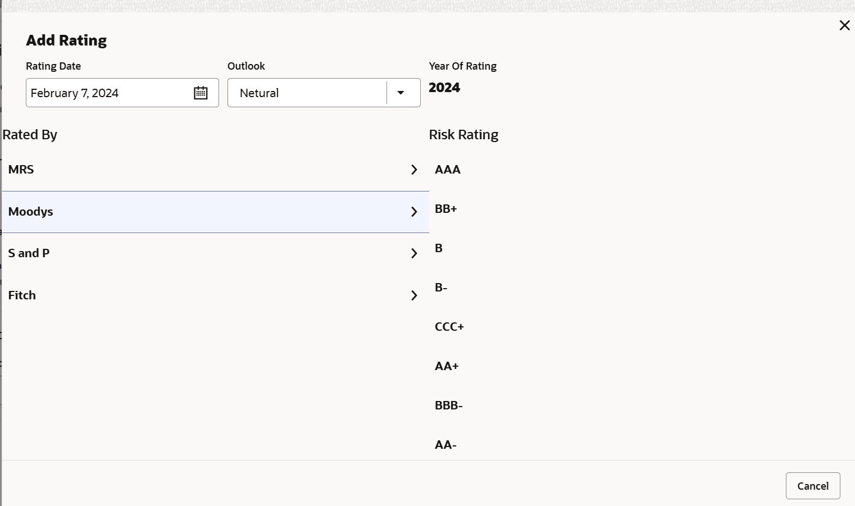Click the Rating Date input field
Image resolution: width=855 pixels, height=506 pixels.
pyautogui.click(x=107, y=93)
